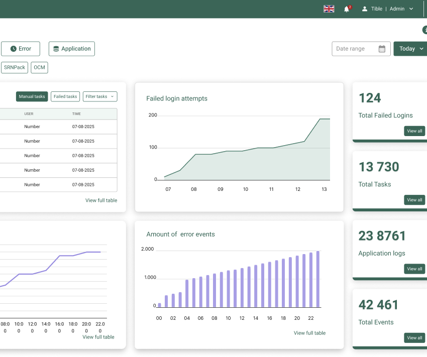The width and height of the screenshot is (427, 357).
Task: Select the SRNPack tag
Action: point(14,67)
